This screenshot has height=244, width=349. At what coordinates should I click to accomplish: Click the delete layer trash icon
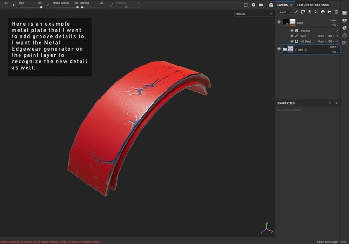(336, 12)
